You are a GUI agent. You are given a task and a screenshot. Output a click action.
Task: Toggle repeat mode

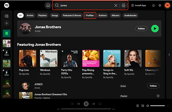tap(100, 104)
